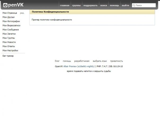Viewport: 160px width, 116px height.
Task: Click the text Пример политики конфиденциальности
Action: (x=52, y=20)
